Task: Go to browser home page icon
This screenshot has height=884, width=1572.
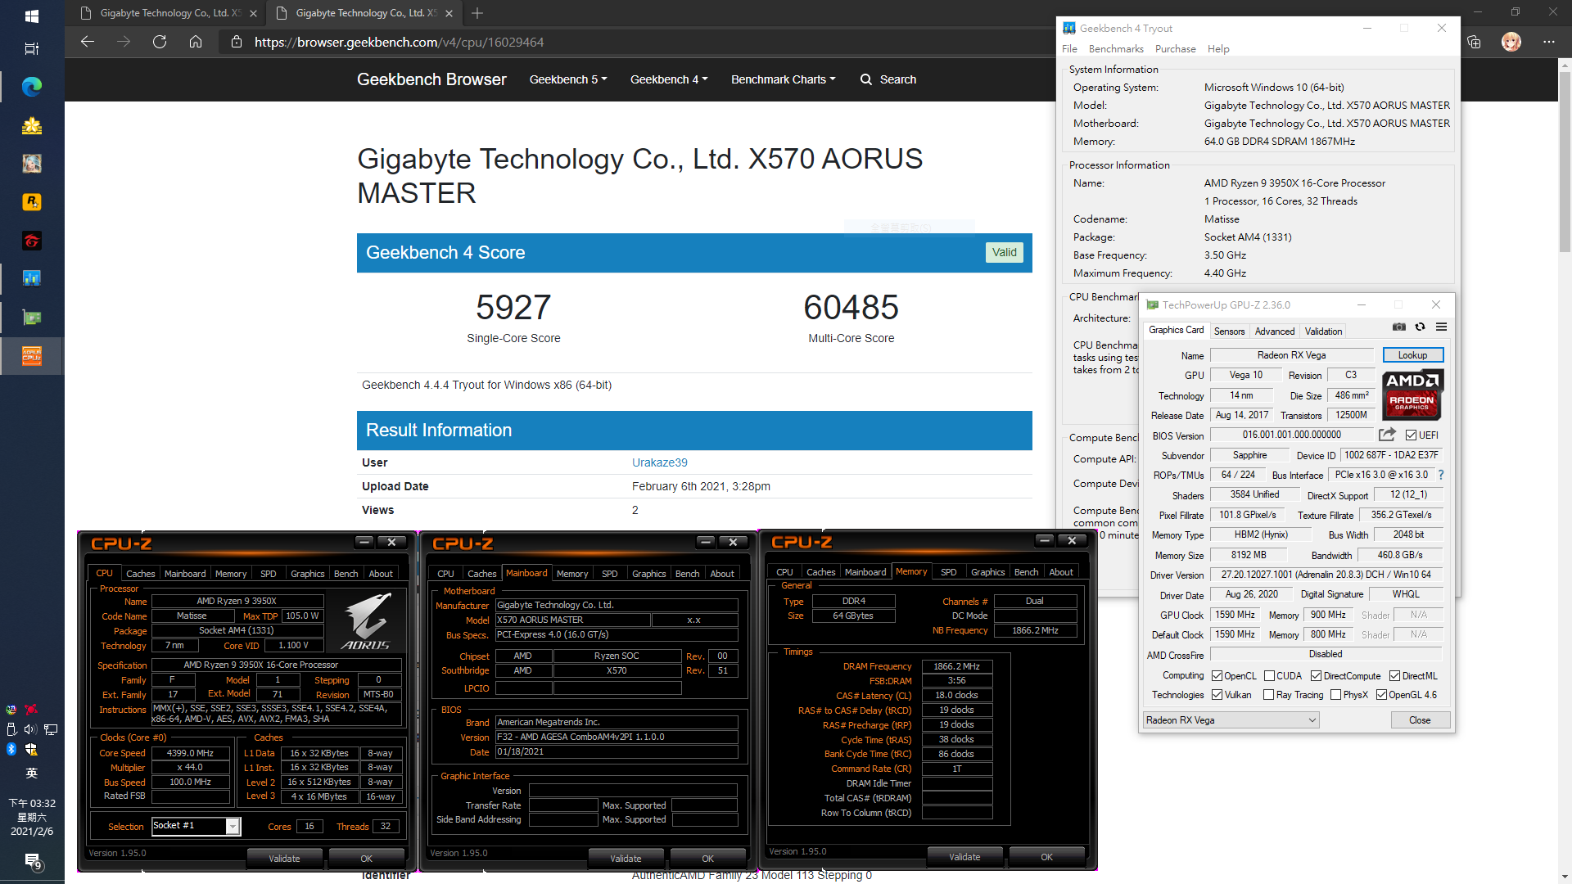Action: click(x=196, y=42)
